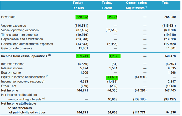This screenshot has width=182, height=116.
Task: Select Teekay Parent non-controlling value 10,053
Action: (x=112, y=99)
